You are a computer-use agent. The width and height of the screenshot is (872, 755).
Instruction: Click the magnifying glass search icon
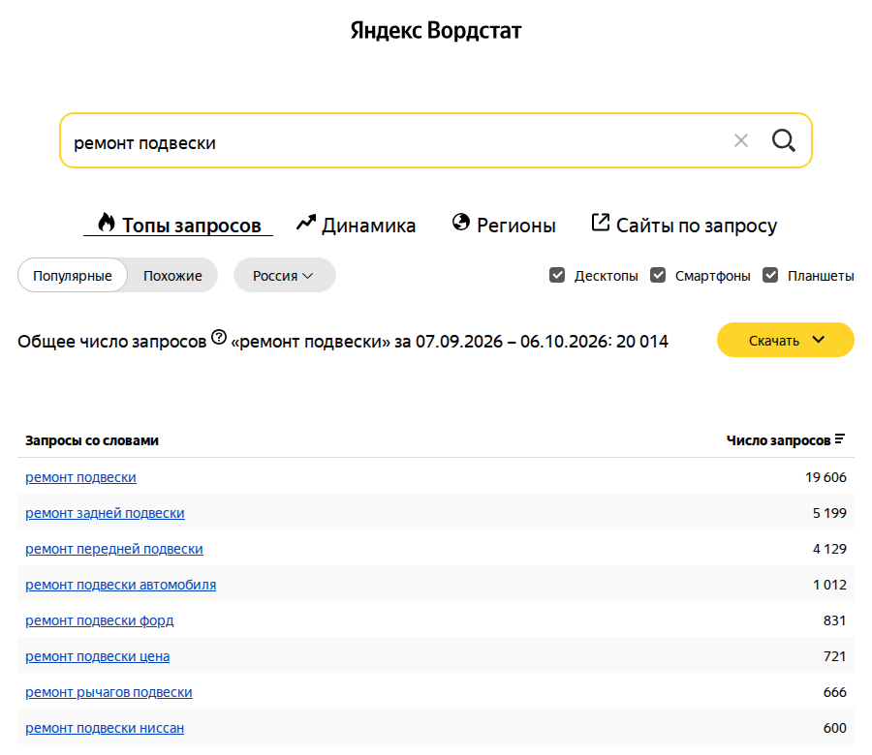(x=783, y=140)
